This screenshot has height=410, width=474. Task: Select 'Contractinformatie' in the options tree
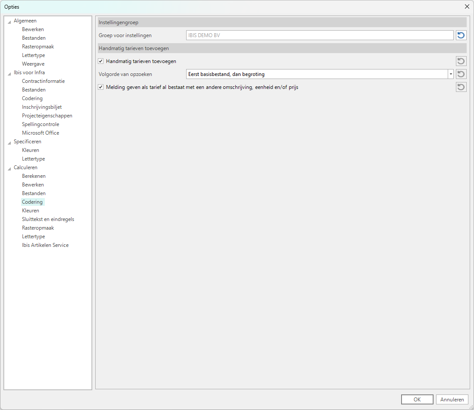(43, 81)
